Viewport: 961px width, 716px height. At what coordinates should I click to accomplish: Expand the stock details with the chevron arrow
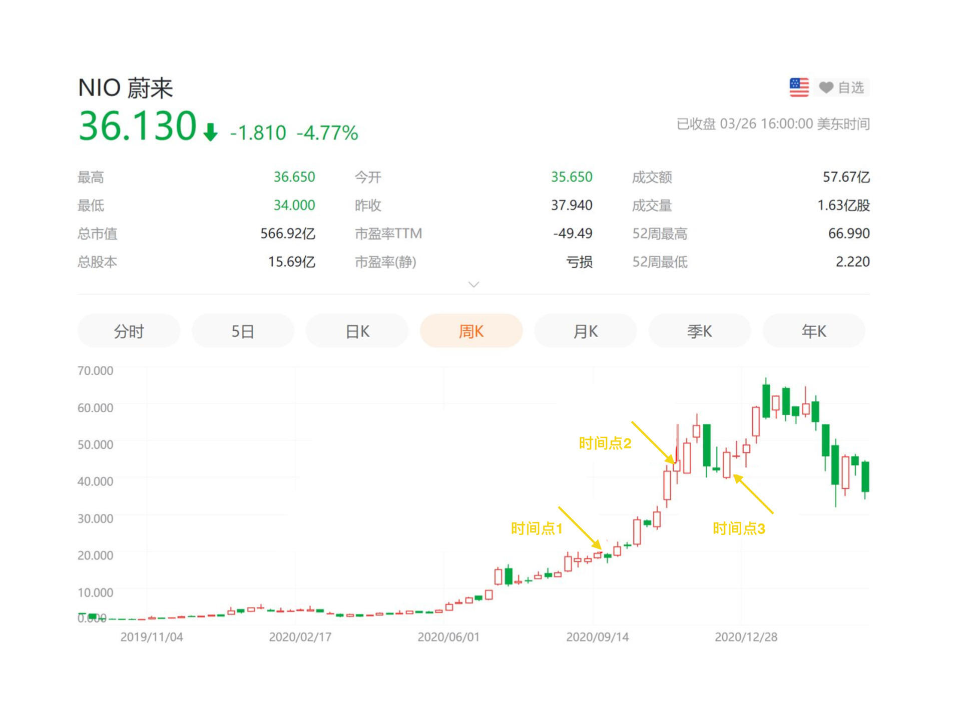click(x=473, y=284)
